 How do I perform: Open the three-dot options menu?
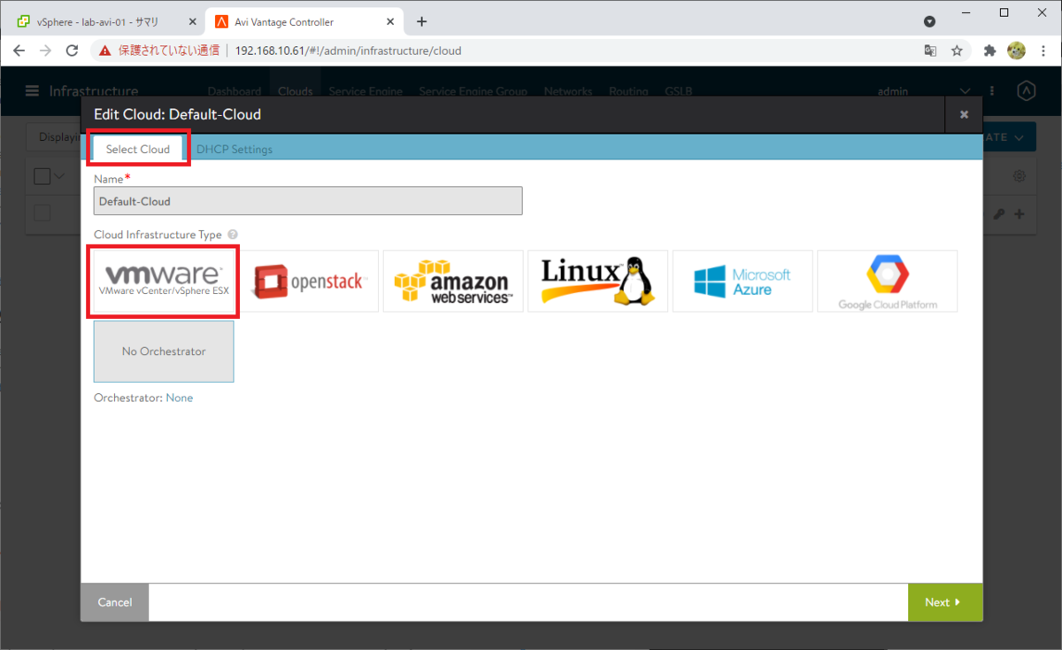[x=992, y=91]
